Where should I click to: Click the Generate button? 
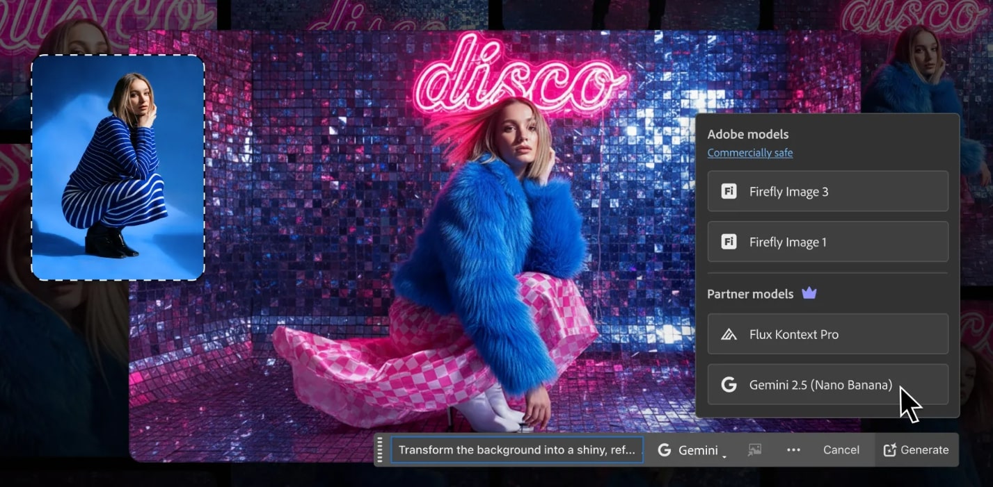pyautogui.click(x=916, y=450)
